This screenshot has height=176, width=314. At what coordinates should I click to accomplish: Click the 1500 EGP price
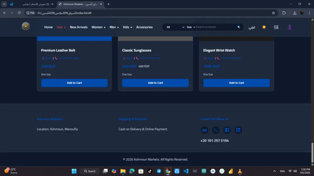tap(211, 66)
